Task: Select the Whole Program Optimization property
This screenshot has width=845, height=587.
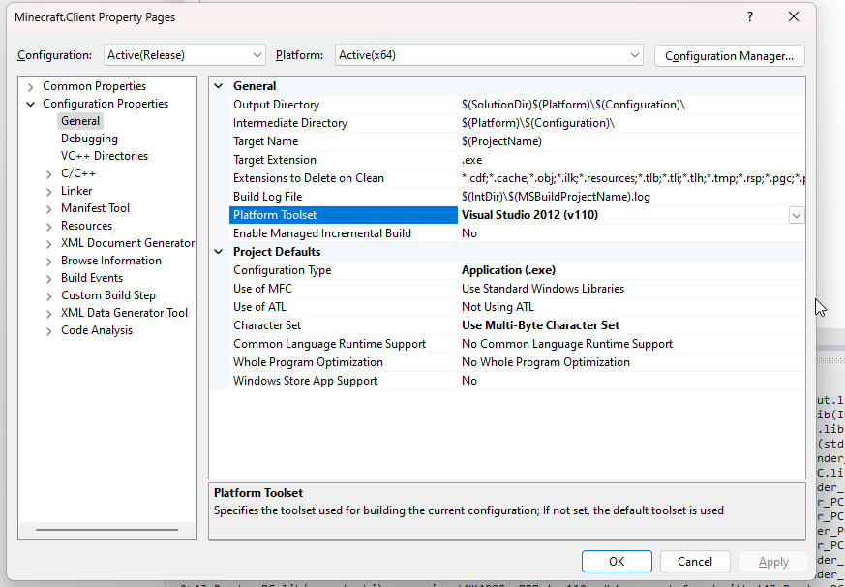Action: pos(308,362)
